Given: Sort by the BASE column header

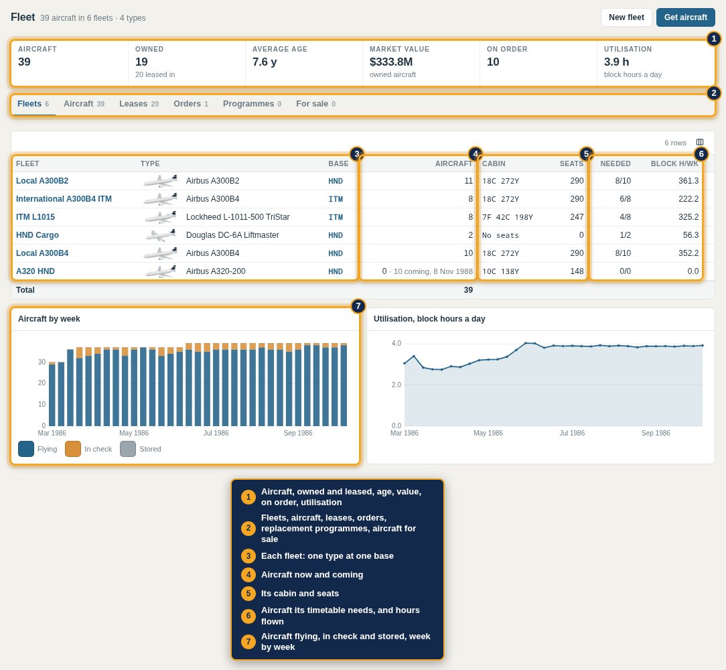Looking at the screenshot, I should [338, 163].
